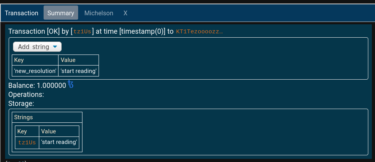Click the tz1Us sender address link

pos(82,31)
